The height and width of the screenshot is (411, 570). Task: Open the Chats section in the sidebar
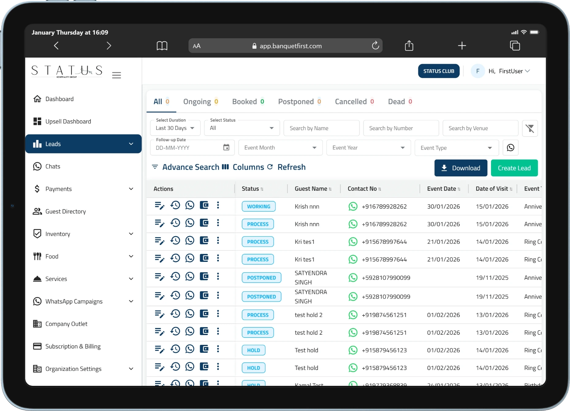(53, 166)
